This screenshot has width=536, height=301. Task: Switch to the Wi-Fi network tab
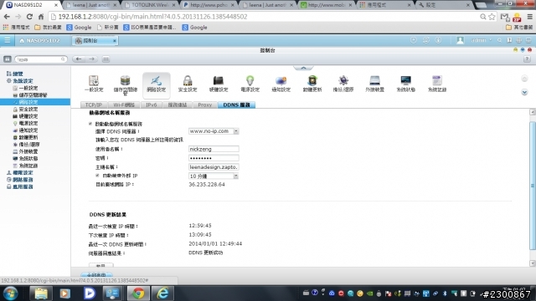124,105
